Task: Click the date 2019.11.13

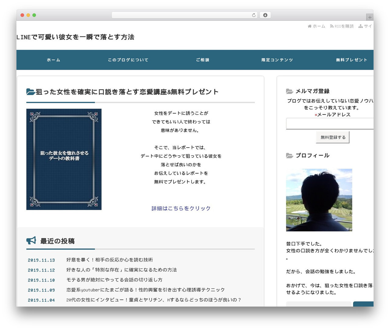Action: coord(41,260)
